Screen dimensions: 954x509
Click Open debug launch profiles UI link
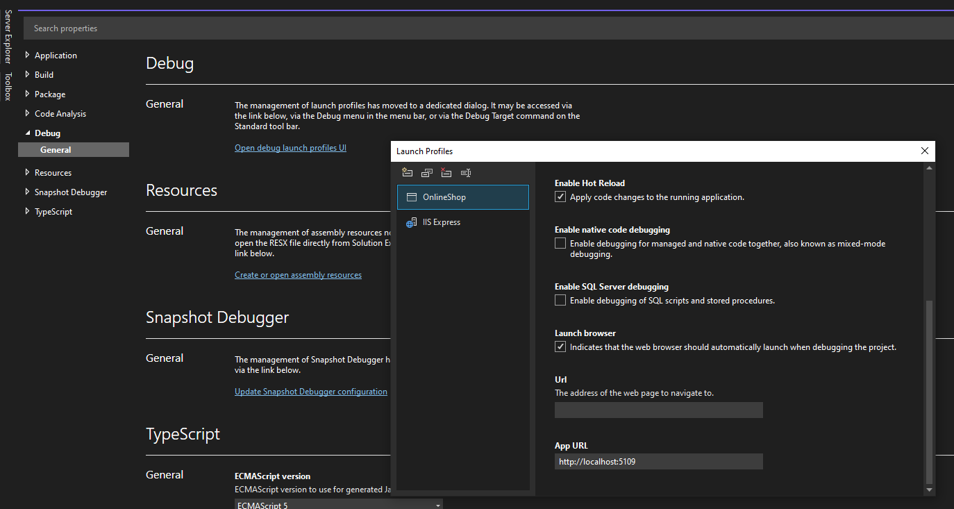[290, 148]
